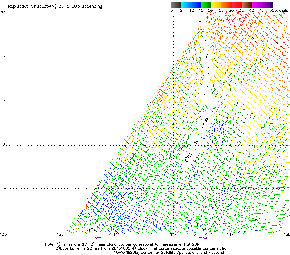
Task: Click latitude label 20 on left axis
Action: [x=3, y=13]
